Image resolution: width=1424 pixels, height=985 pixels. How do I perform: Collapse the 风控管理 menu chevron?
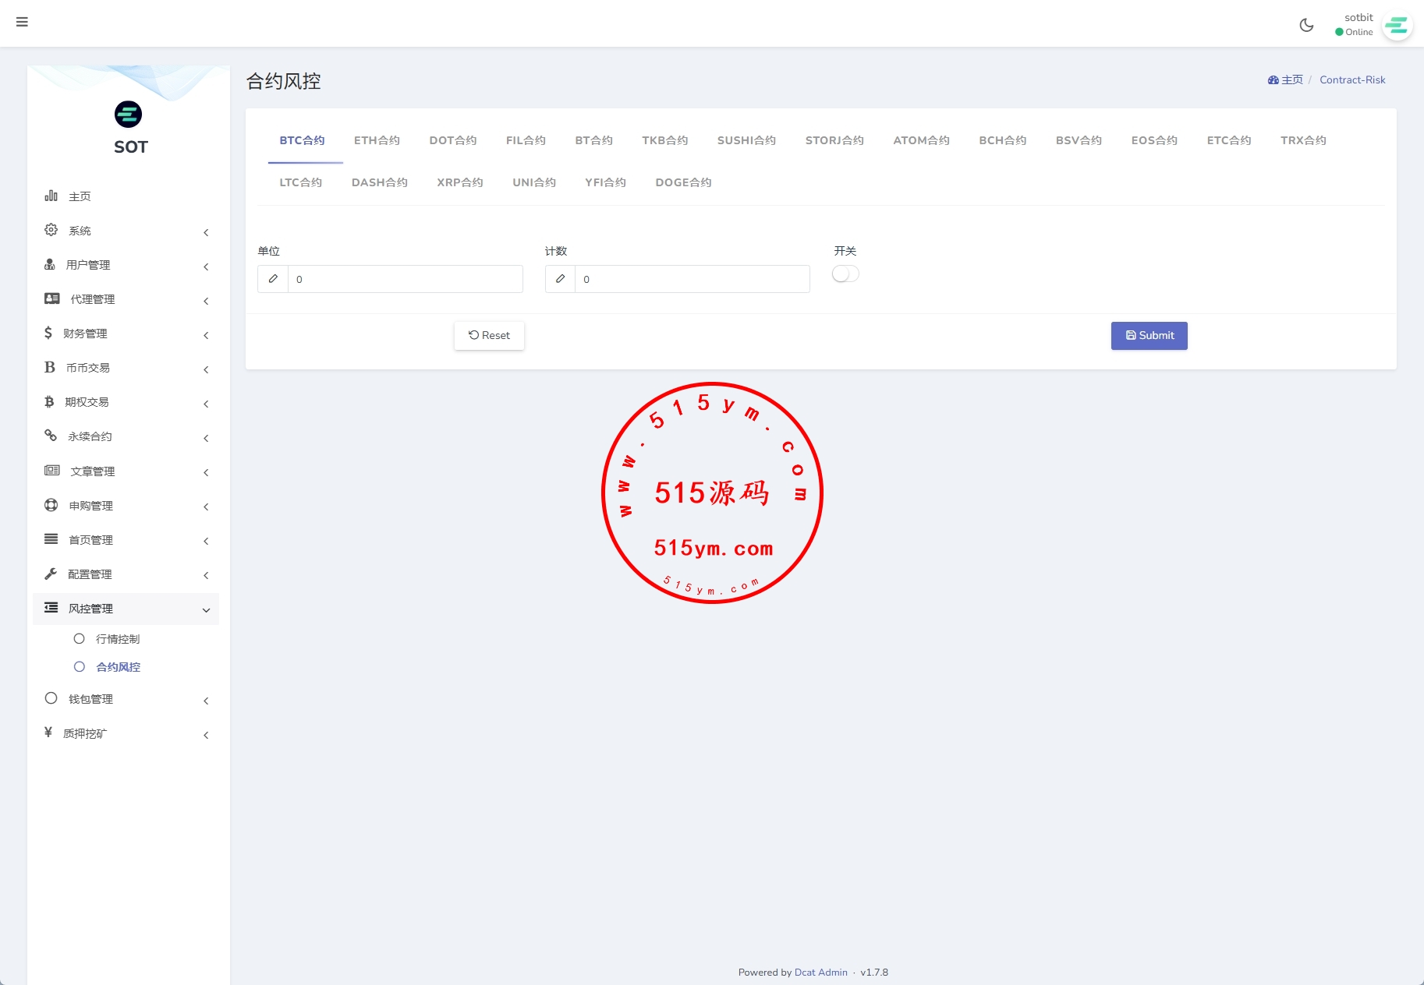point(206,610)
